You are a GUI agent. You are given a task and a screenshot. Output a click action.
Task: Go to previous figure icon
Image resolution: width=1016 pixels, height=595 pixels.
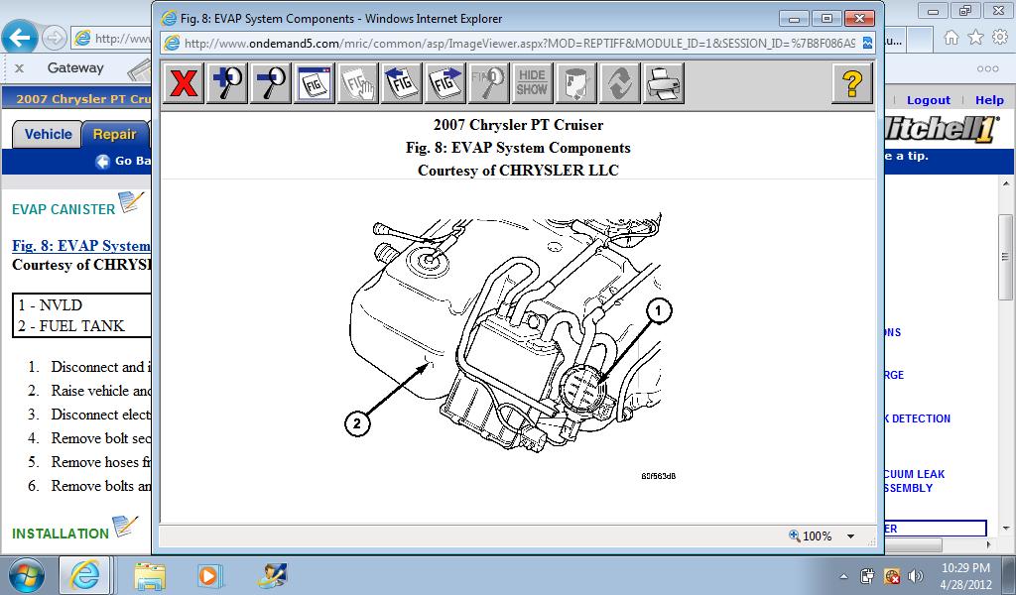[x=401, y=83]
